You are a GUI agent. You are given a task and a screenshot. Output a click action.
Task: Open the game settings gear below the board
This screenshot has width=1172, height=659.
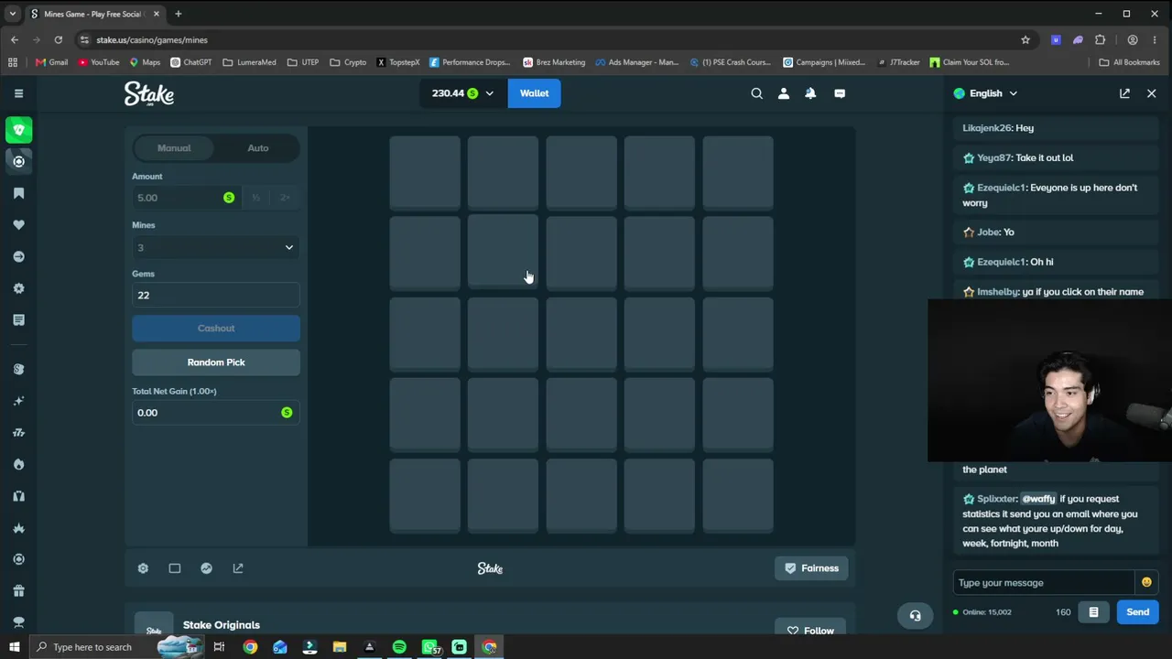click(x=143, y=568)
